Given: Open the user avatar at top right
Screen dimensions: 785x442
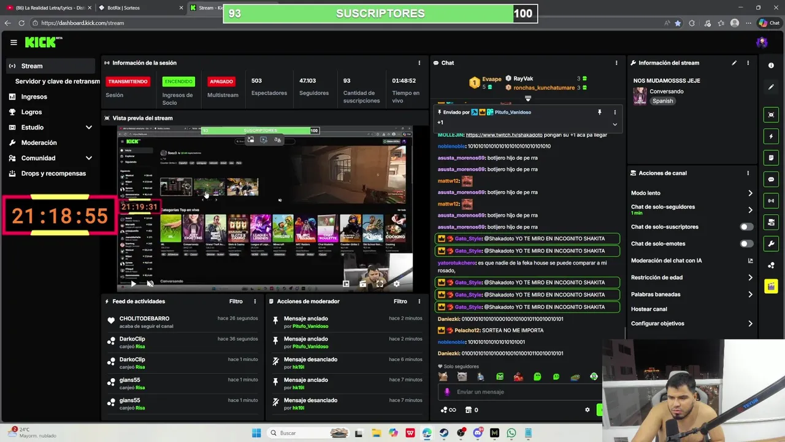Looking at the screenshot, I should pos(762,42).
